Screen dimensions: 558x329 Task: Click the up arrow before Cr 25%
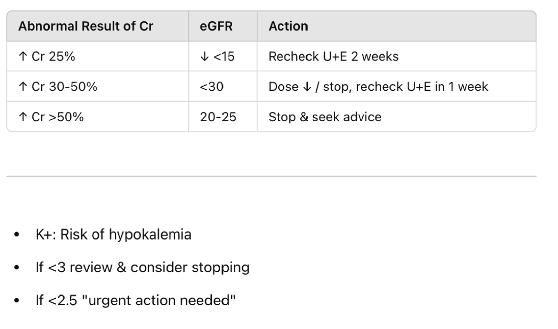23,56
